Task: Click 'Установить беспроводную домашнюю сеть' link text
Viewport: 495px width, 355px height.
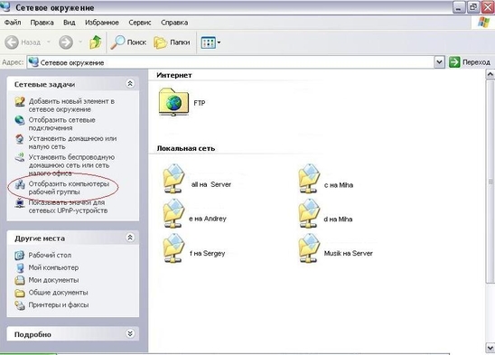Action: [71, 165]
